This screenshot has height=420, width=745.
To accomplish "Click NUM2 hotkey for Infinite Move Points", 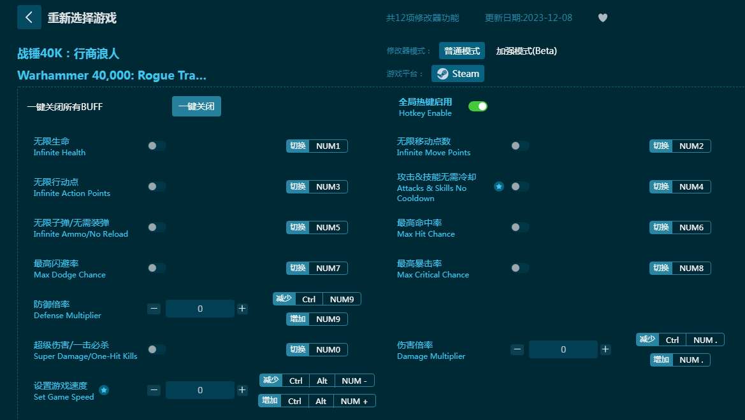I will pyautogui.click(x=680, y=146).
